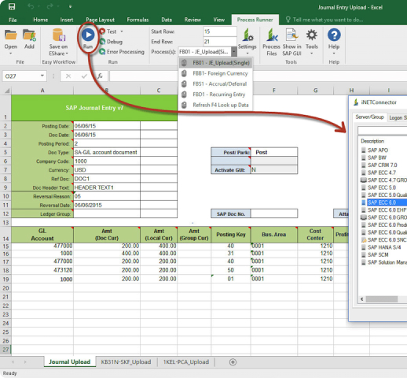This screenshot has width=407, height=378.
Task: Click the Start Row input field
Action: 219,31
